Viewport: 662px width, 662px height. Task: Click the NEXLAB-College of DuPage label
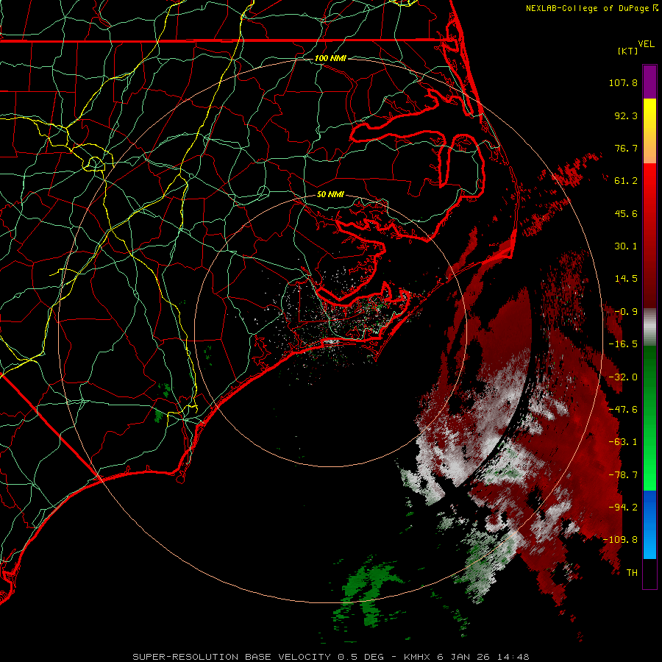pos(591,8)
